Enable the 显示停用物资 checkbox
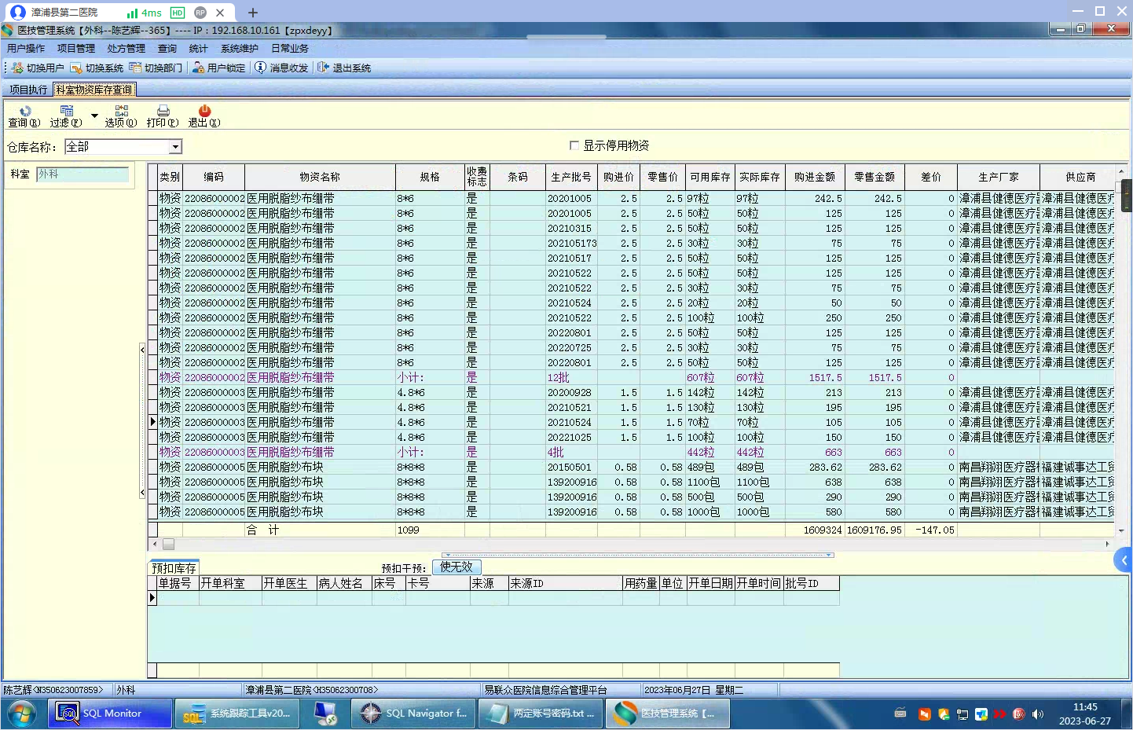This screenshot has height=730, width=1133. coord(574,145)
